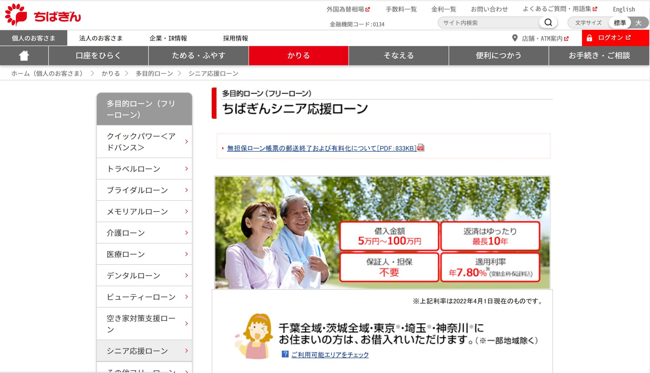The image size is (650, 373).
Task: Click the external link icon next to 外国為替相場
Action: tap(368, 9)
